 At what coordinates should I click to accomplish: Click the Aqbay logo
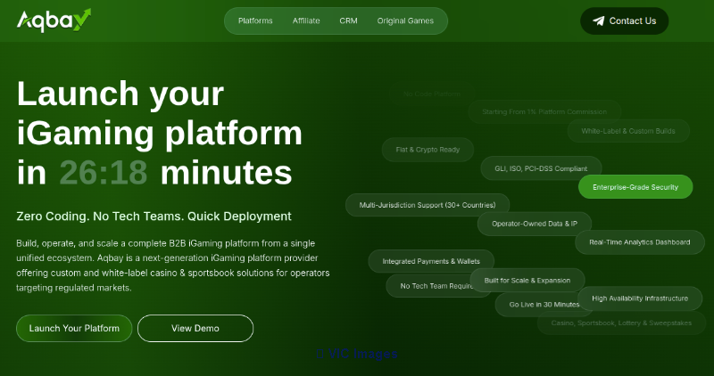[x=54, y=20]
